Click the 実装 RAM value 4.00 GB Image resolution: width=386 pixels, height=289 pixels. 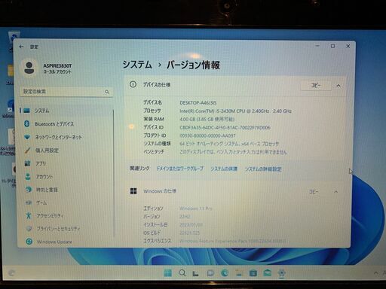(x=207, y=119)
